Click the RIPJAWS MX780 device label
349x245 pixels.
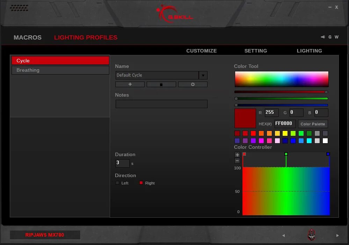click(x=45, y=235)
